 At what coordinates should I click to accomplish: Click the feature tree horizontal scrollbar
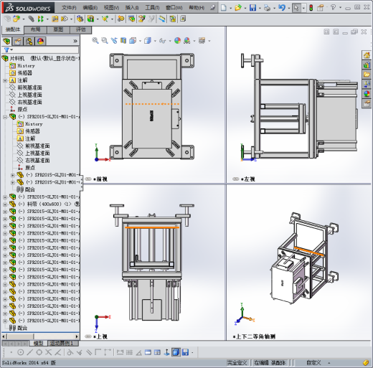(40, 336)
